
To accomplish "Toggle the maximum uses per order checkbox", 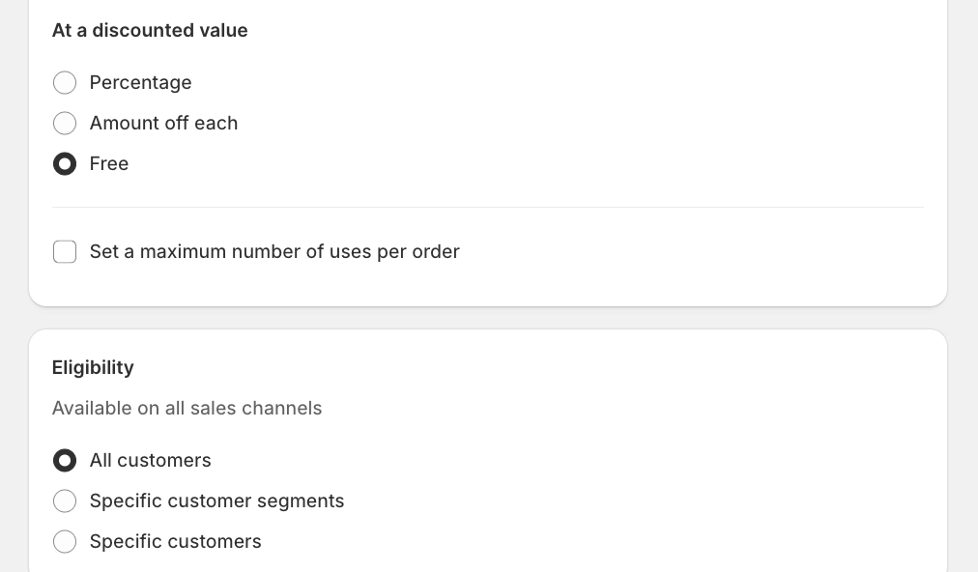I will pyautogui.click(x=65, y=252).
